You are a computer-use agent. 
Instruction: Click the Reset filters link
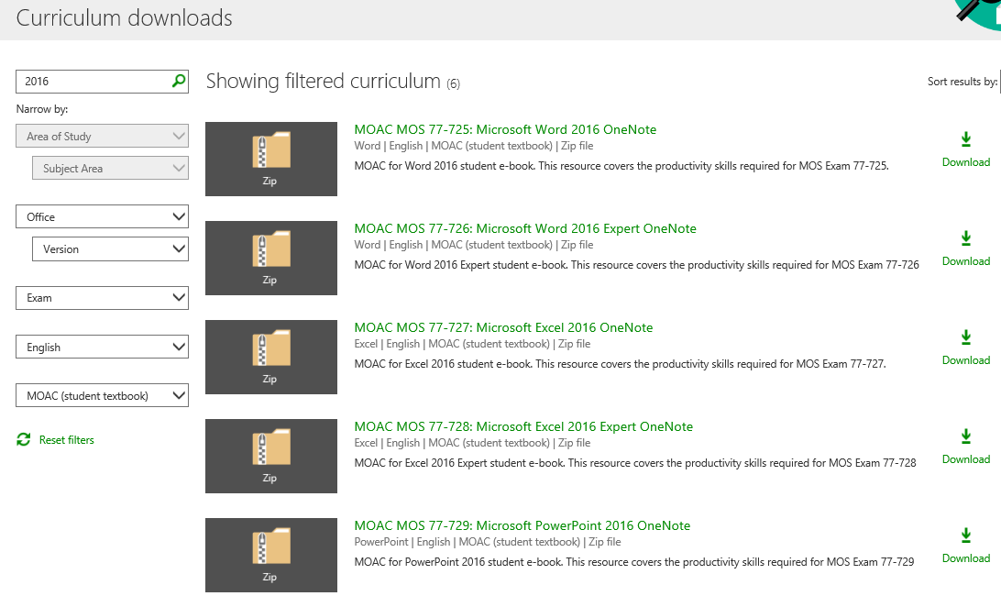[66, 439]
